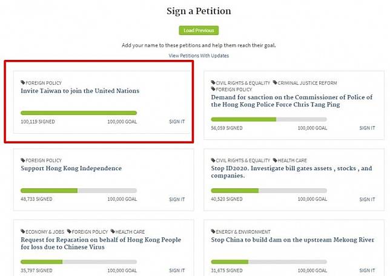This screenshot has height=276, width=390.
Task: Click progress bar of Invite Taiwan petition
Action: (x=79, y=113)
